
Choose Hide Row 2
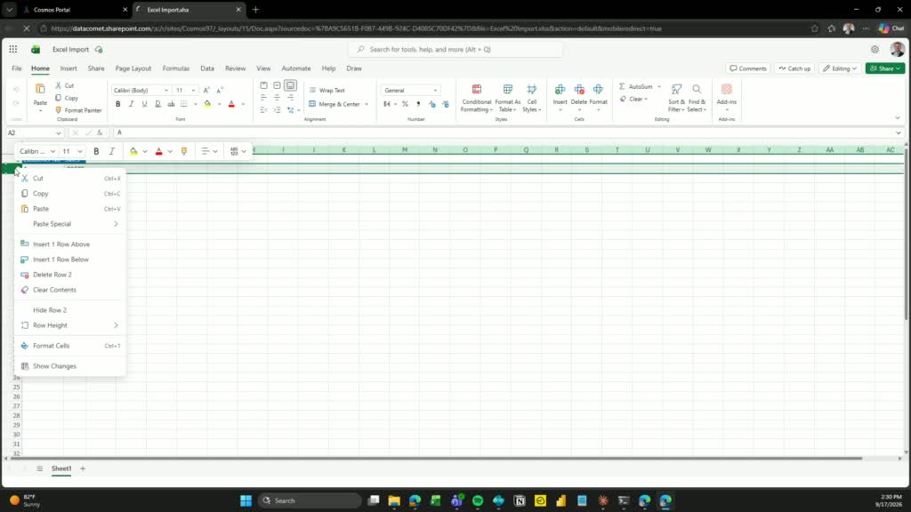(x=69, y=310)
